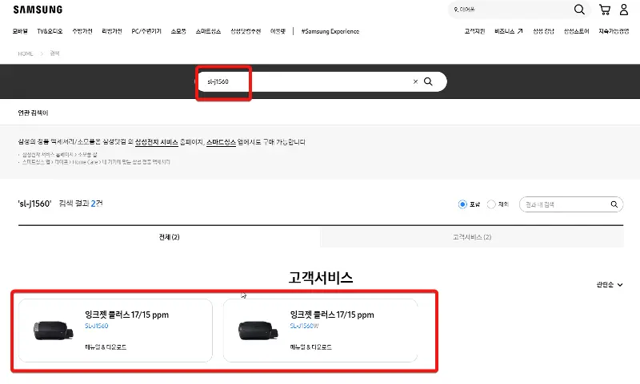Open the 주방가전 menu
The image size is (640, 384).
(x=82, y=31)
